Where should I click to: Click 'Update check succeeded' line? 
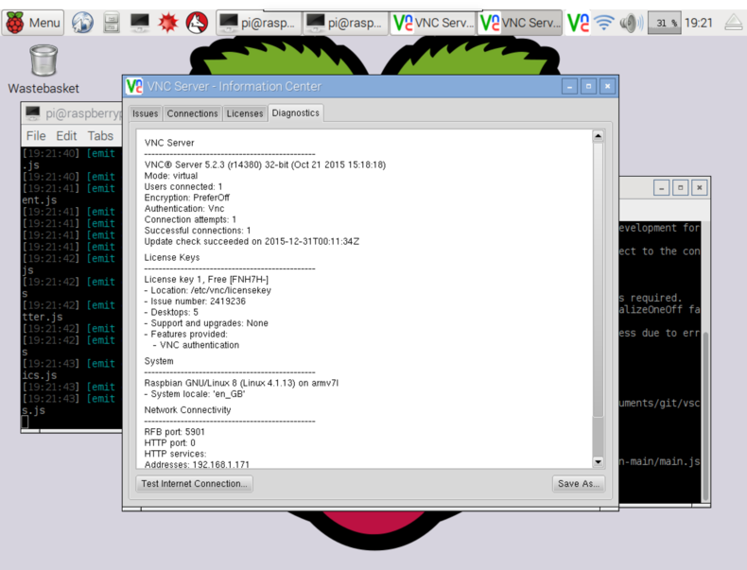[x=252, y=241]
